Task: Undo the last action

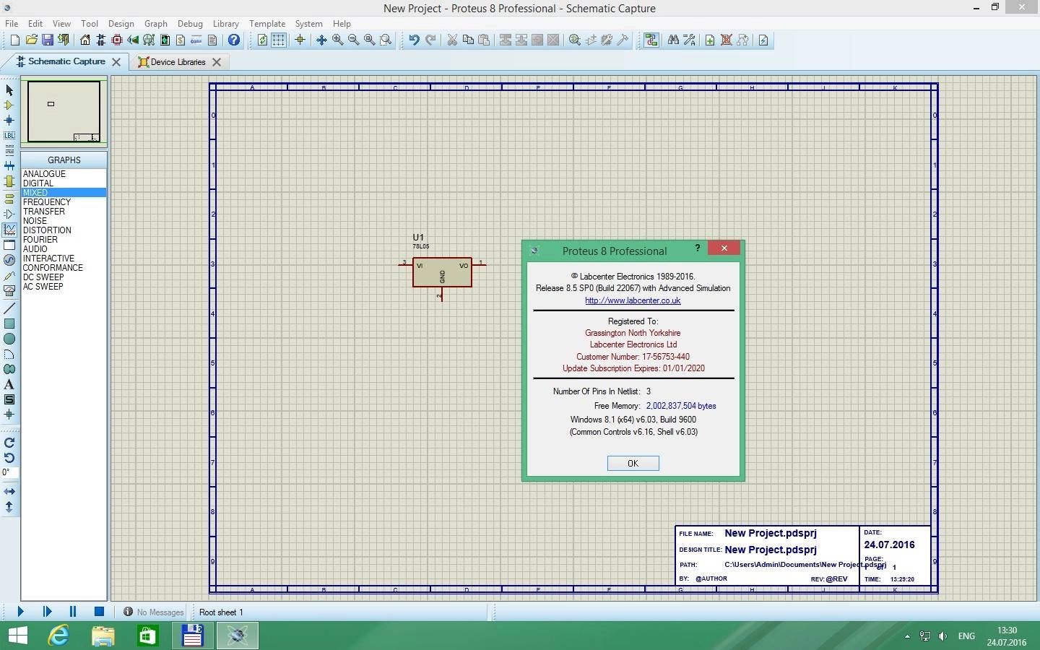Action: [x=414, y=40]
